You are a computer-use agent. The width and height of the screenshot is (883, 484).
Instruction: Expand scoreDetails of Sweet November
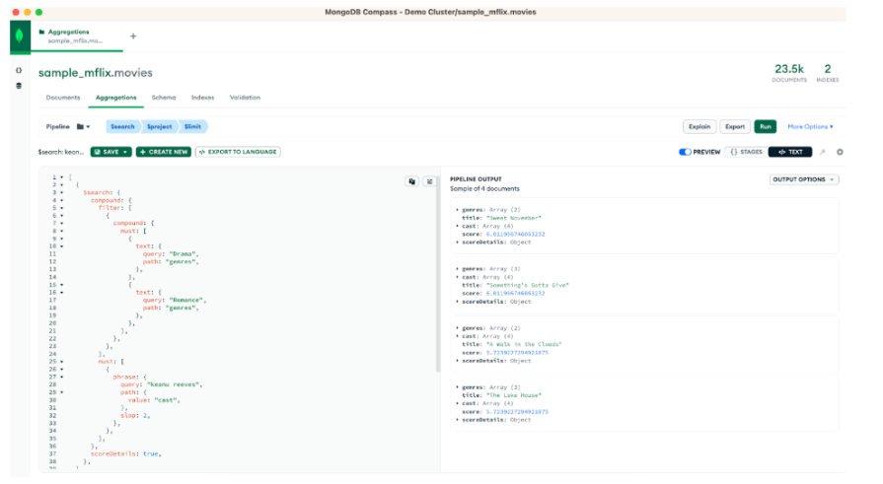(457, 242)
